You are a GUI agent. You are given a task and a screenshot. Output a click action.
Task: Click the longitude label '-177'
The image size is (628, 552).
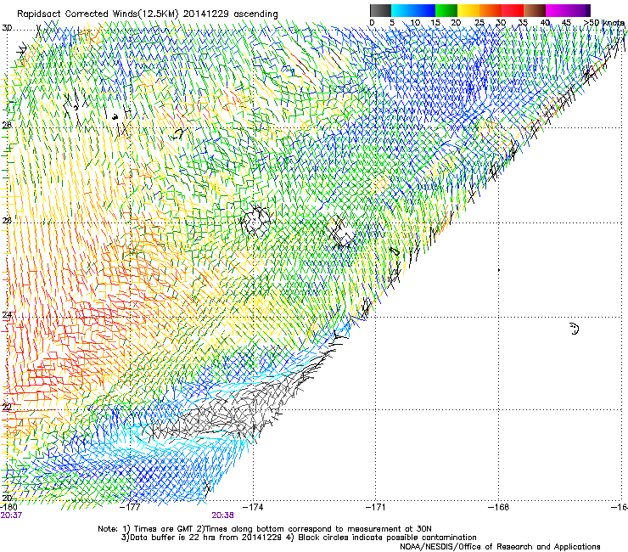131,507
